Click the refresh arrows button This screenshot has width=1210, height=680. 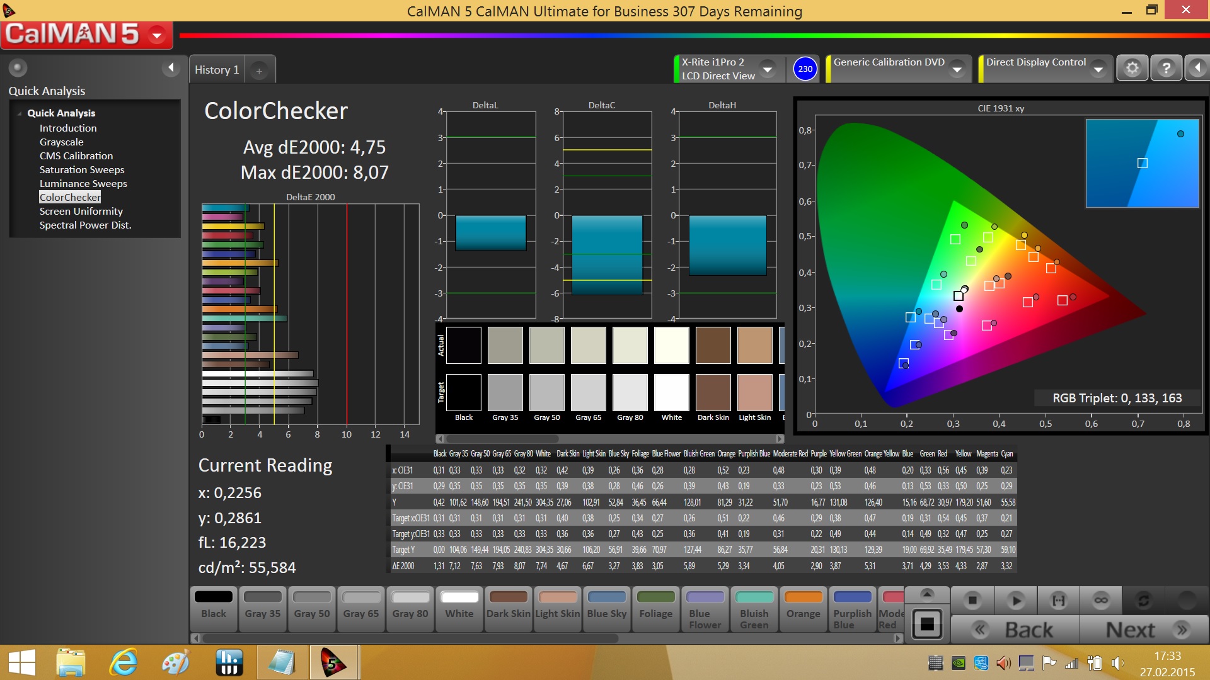[1144, 601]
